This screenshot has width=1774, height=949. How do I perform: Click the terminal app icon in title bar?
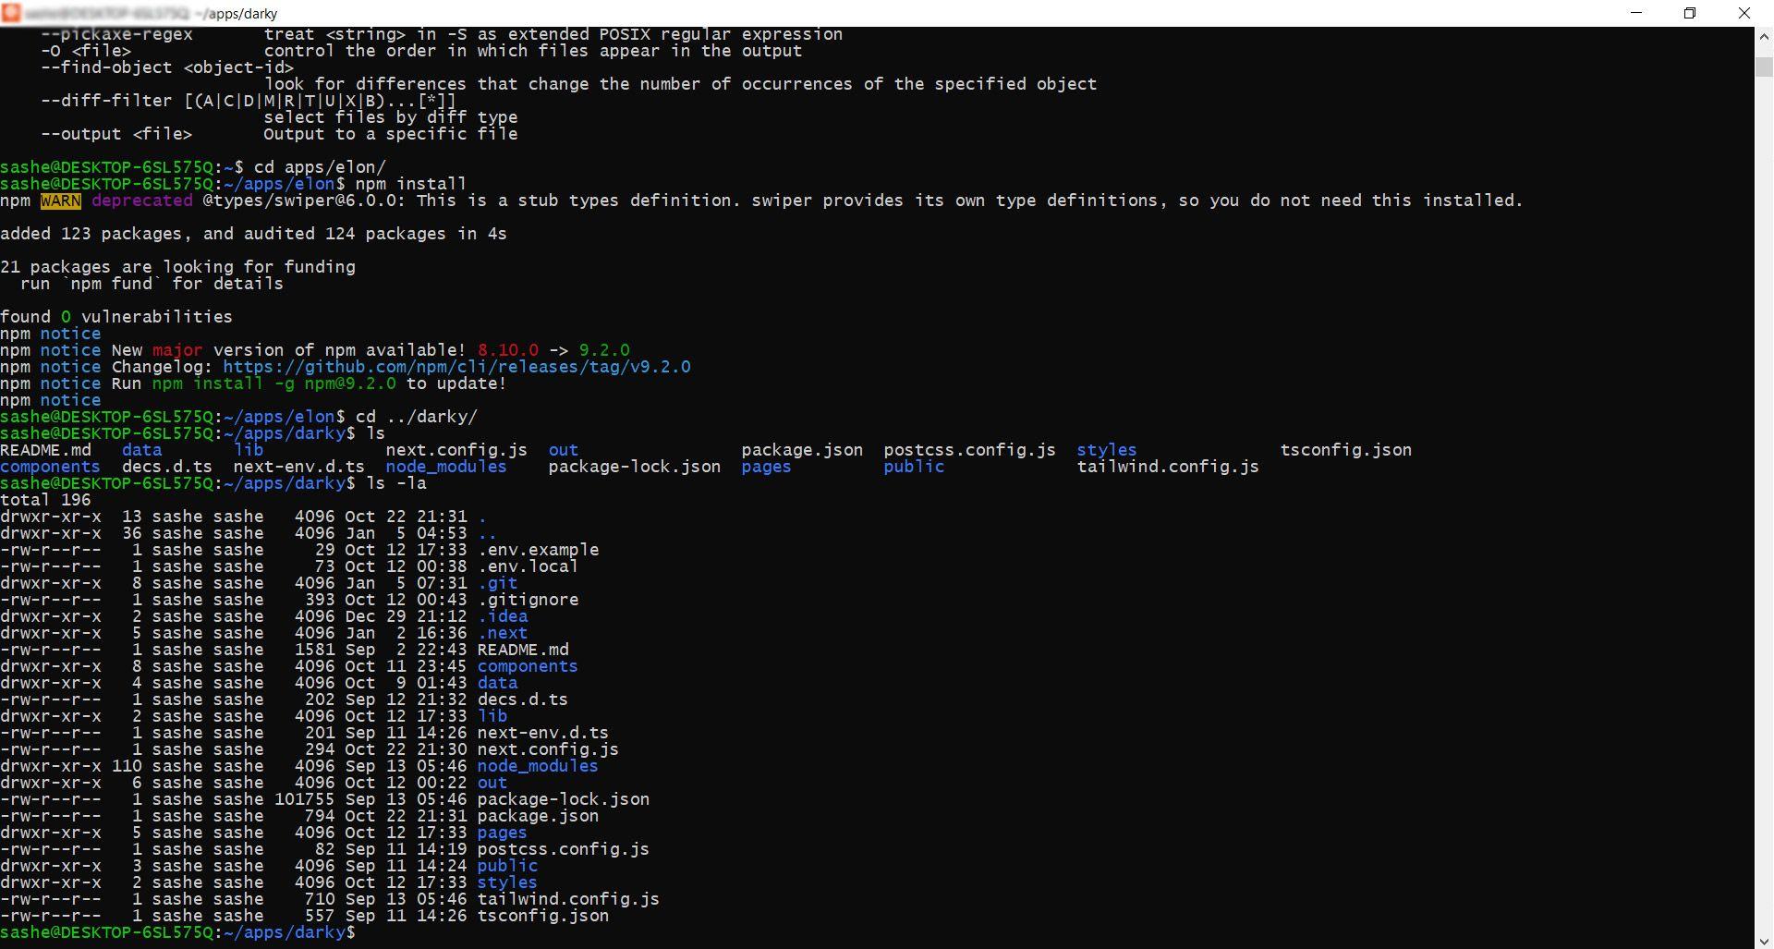pos(10,13)
